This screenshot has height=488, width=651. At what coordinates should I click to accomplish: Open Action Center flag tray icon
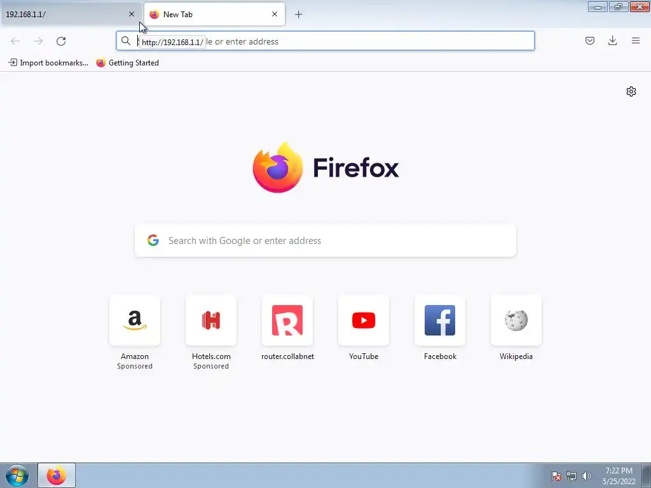pyautogui.click(x=556, y=476)
